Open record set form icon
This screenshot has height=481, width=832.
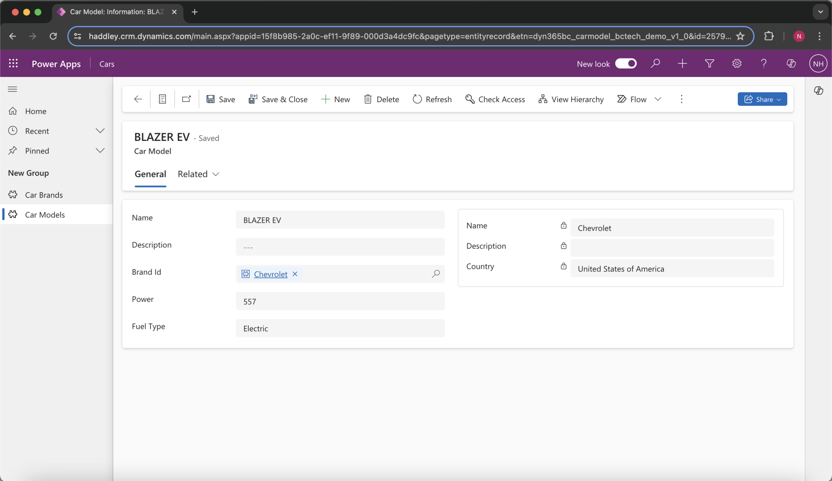coord(162,99)
